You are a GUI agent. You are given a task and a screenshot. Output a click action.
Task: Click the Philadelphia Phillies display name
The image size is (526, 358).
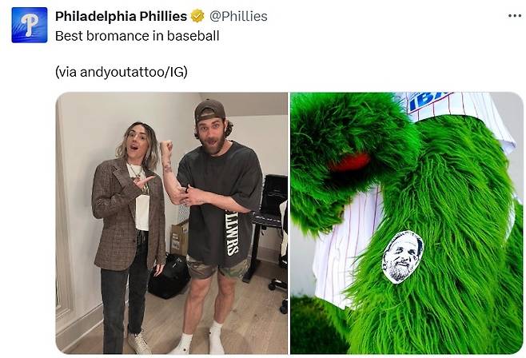click(121, 16)
